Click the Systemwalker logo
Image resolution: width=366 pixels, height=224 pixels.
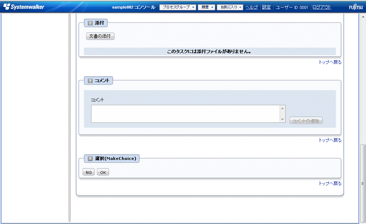pyautogui.click(x=24, y=7)
